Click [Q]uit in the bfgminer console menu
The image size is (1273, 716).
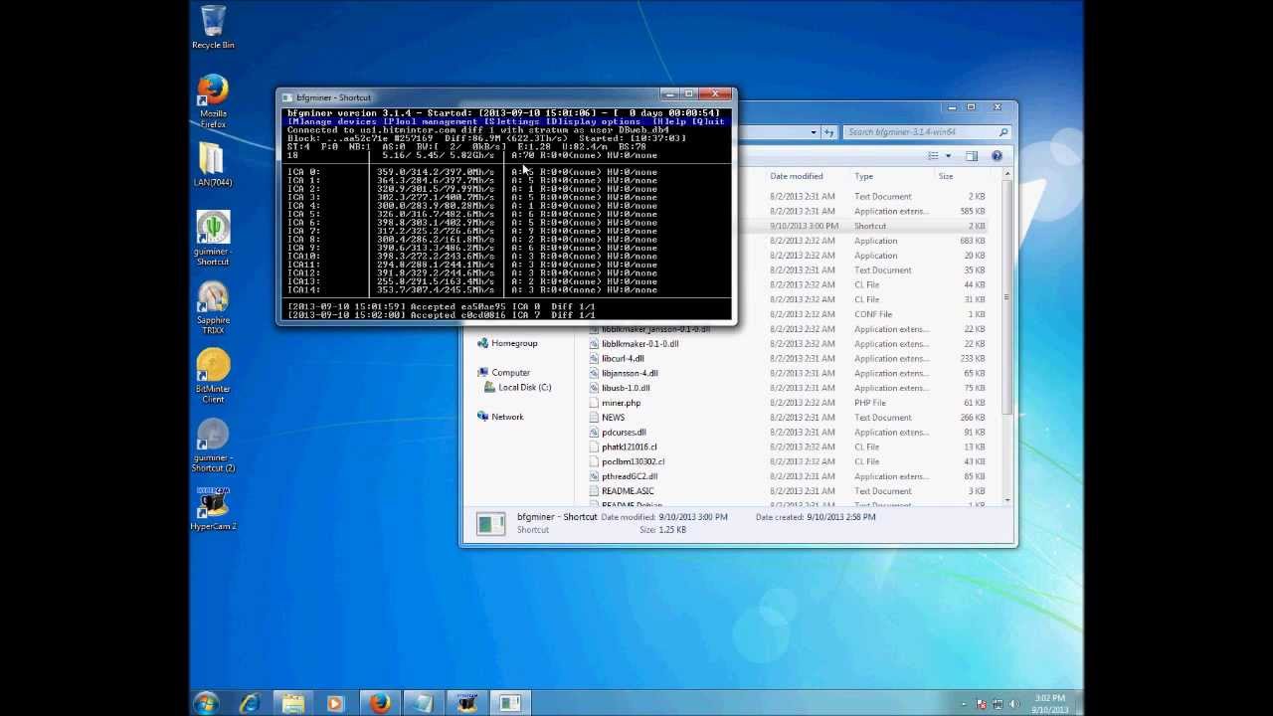click(x=710, y=121)
